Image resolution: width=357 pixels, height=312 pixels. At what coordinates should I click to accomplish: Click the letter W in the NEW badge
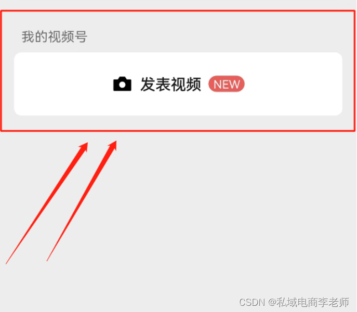(x=234, y=85)
